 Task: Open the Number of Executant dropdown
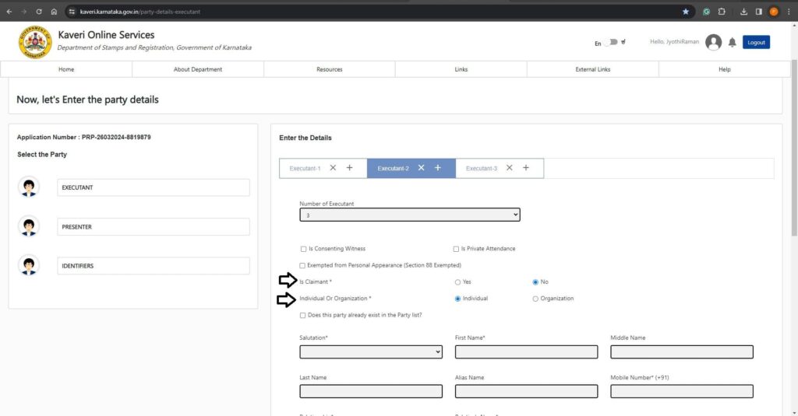coord(409,215)
